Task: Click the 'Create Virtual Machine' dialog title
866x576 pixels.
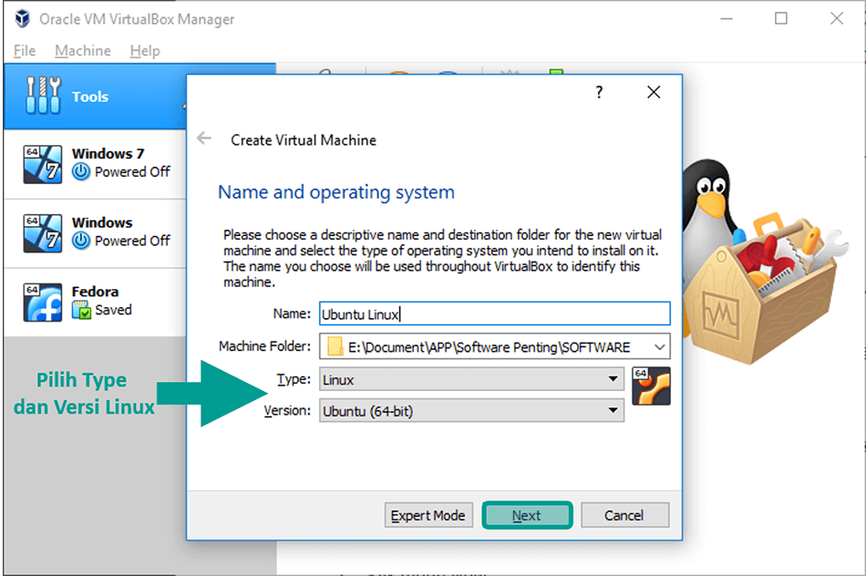Action: click(304, 140)
